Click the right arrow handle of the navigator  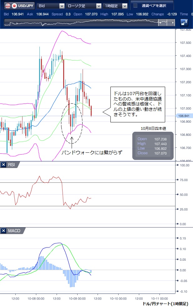[173, 23]
